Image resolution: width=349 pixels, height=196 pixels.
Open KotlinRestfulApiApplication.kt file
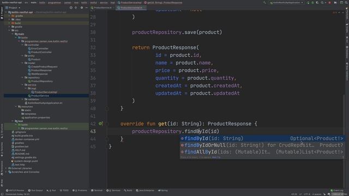[44, 103]
